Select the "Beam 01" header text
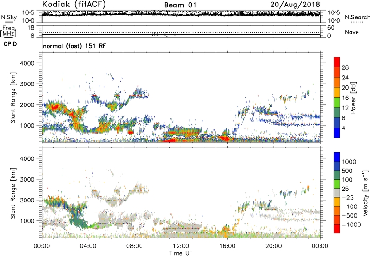 coord(180,5)
